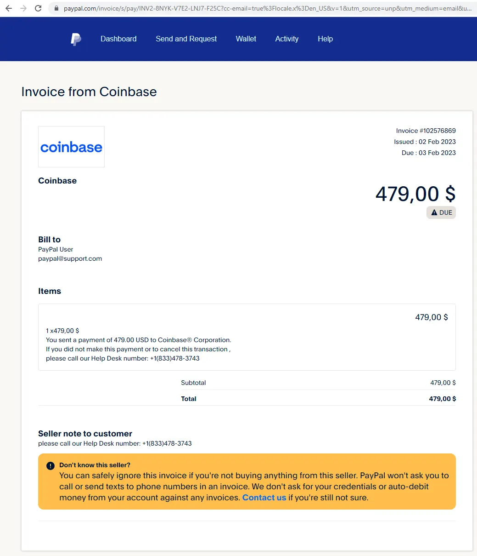Screen dimensions: 477x556
Task: Go back with browser back arrow
Action: pyautogui.click(x=9, y=8)
